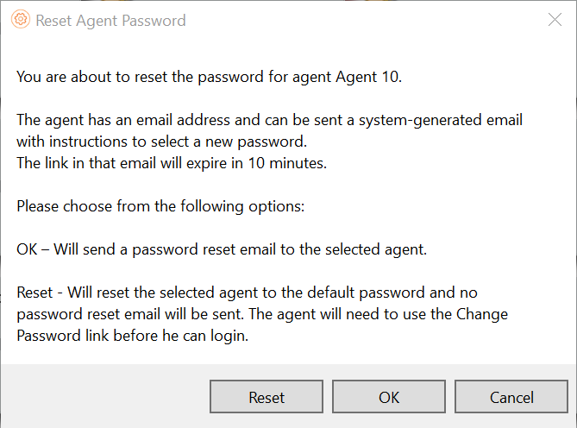Image resolution: width=577 pixels, height=428 pixels.
Task: Confirm by pressing the OK button
Action: click(389, 398)
